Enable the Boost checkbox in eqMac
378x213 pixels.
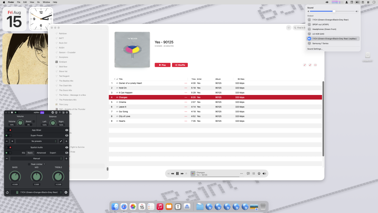click(34, 121)
